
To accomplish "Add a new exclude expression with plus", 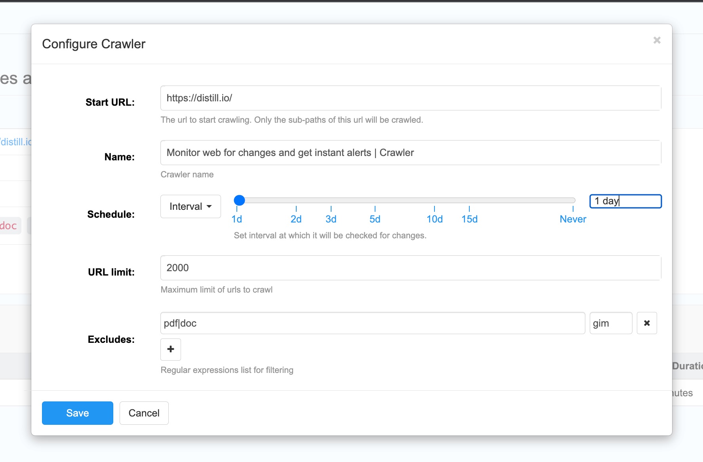I will (171, 349).
